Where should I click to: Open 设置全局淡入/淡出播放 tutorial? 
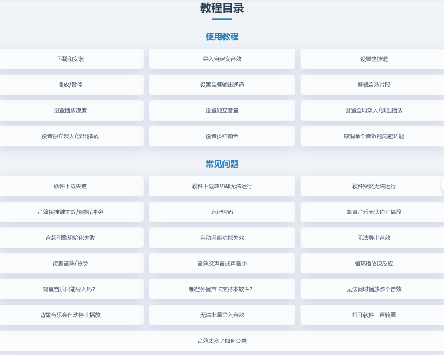(374, 111)
